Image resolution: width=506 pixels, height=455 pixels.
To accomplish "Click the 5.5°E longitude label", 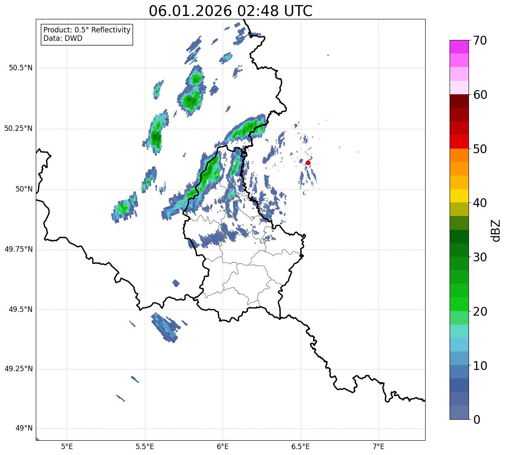I will 145,446.
